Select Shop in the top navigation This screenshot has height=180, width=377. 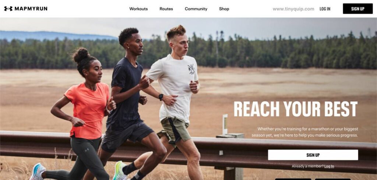[224, 9]
